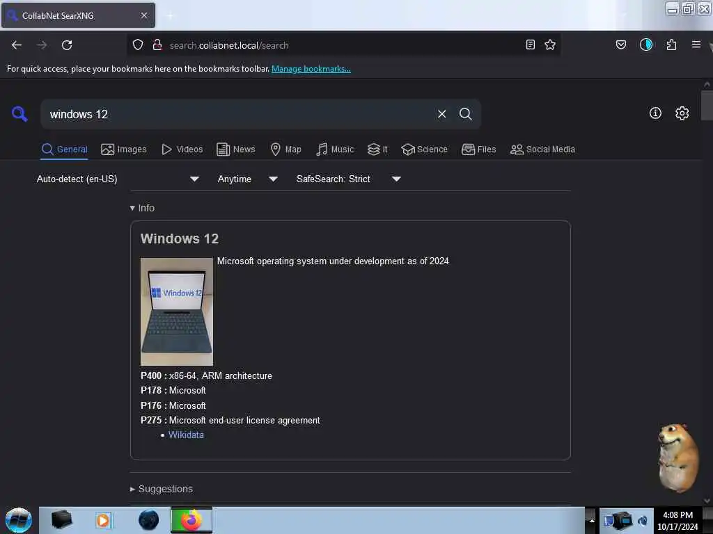Switch to Map search tab
Screen dimensions: 713x534
285,149
